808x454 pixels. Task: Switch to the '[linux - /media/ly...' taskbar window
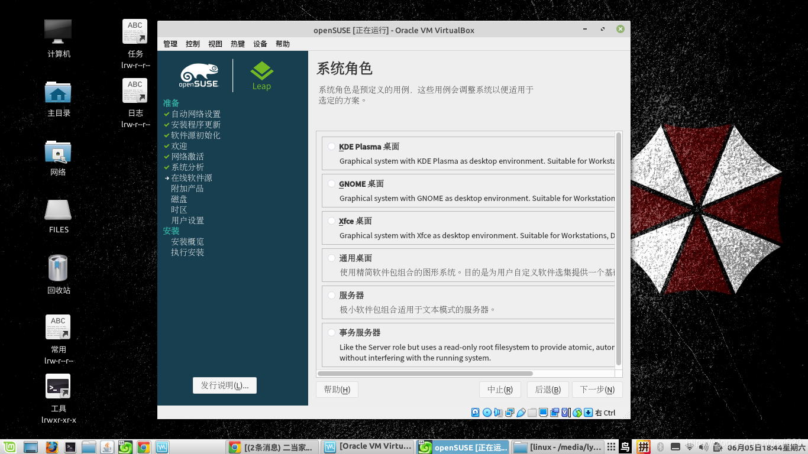(559, 447)
